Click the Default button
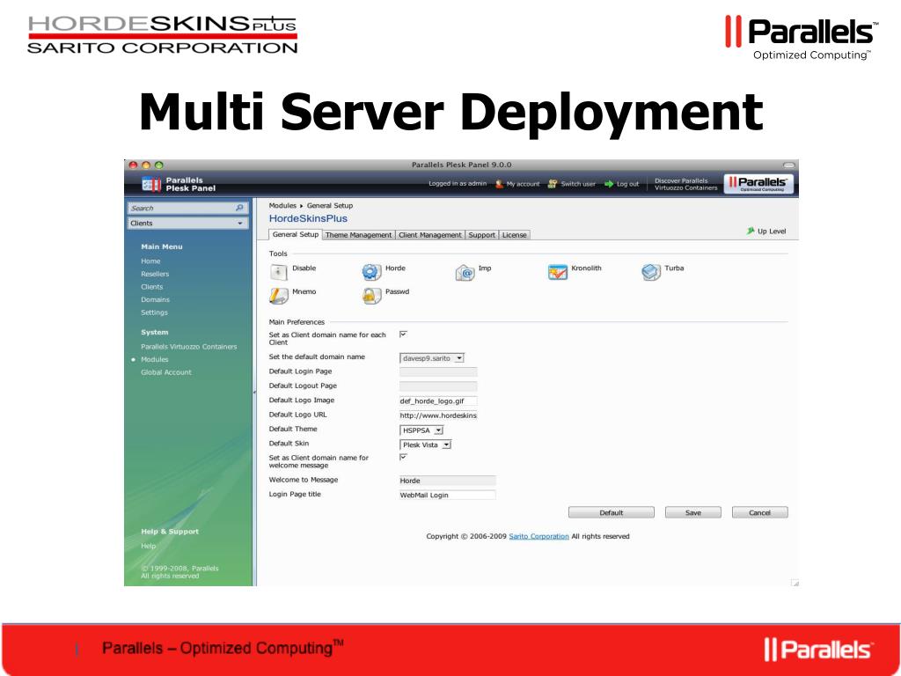 click(612, 513)
